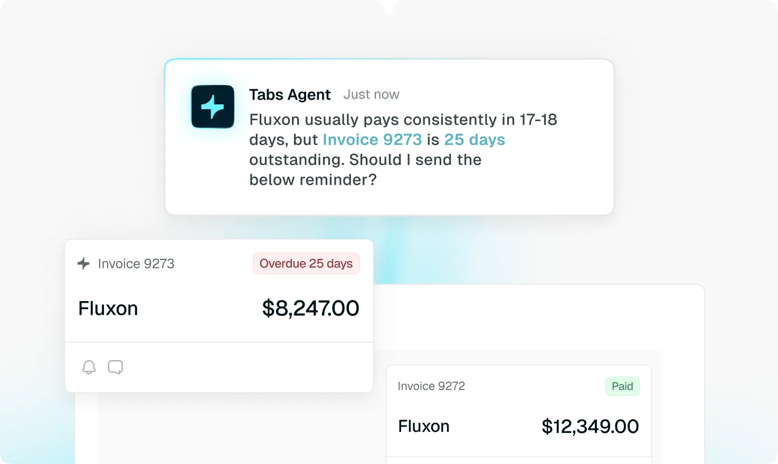778x464 pixels.
Task: Select Fluxon customer name on Invoice 9273
Action: (108, 308)
